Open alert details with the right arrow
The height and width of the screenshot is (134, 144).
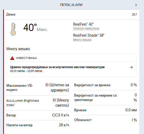pyautogui.click(x=131, y=67)
